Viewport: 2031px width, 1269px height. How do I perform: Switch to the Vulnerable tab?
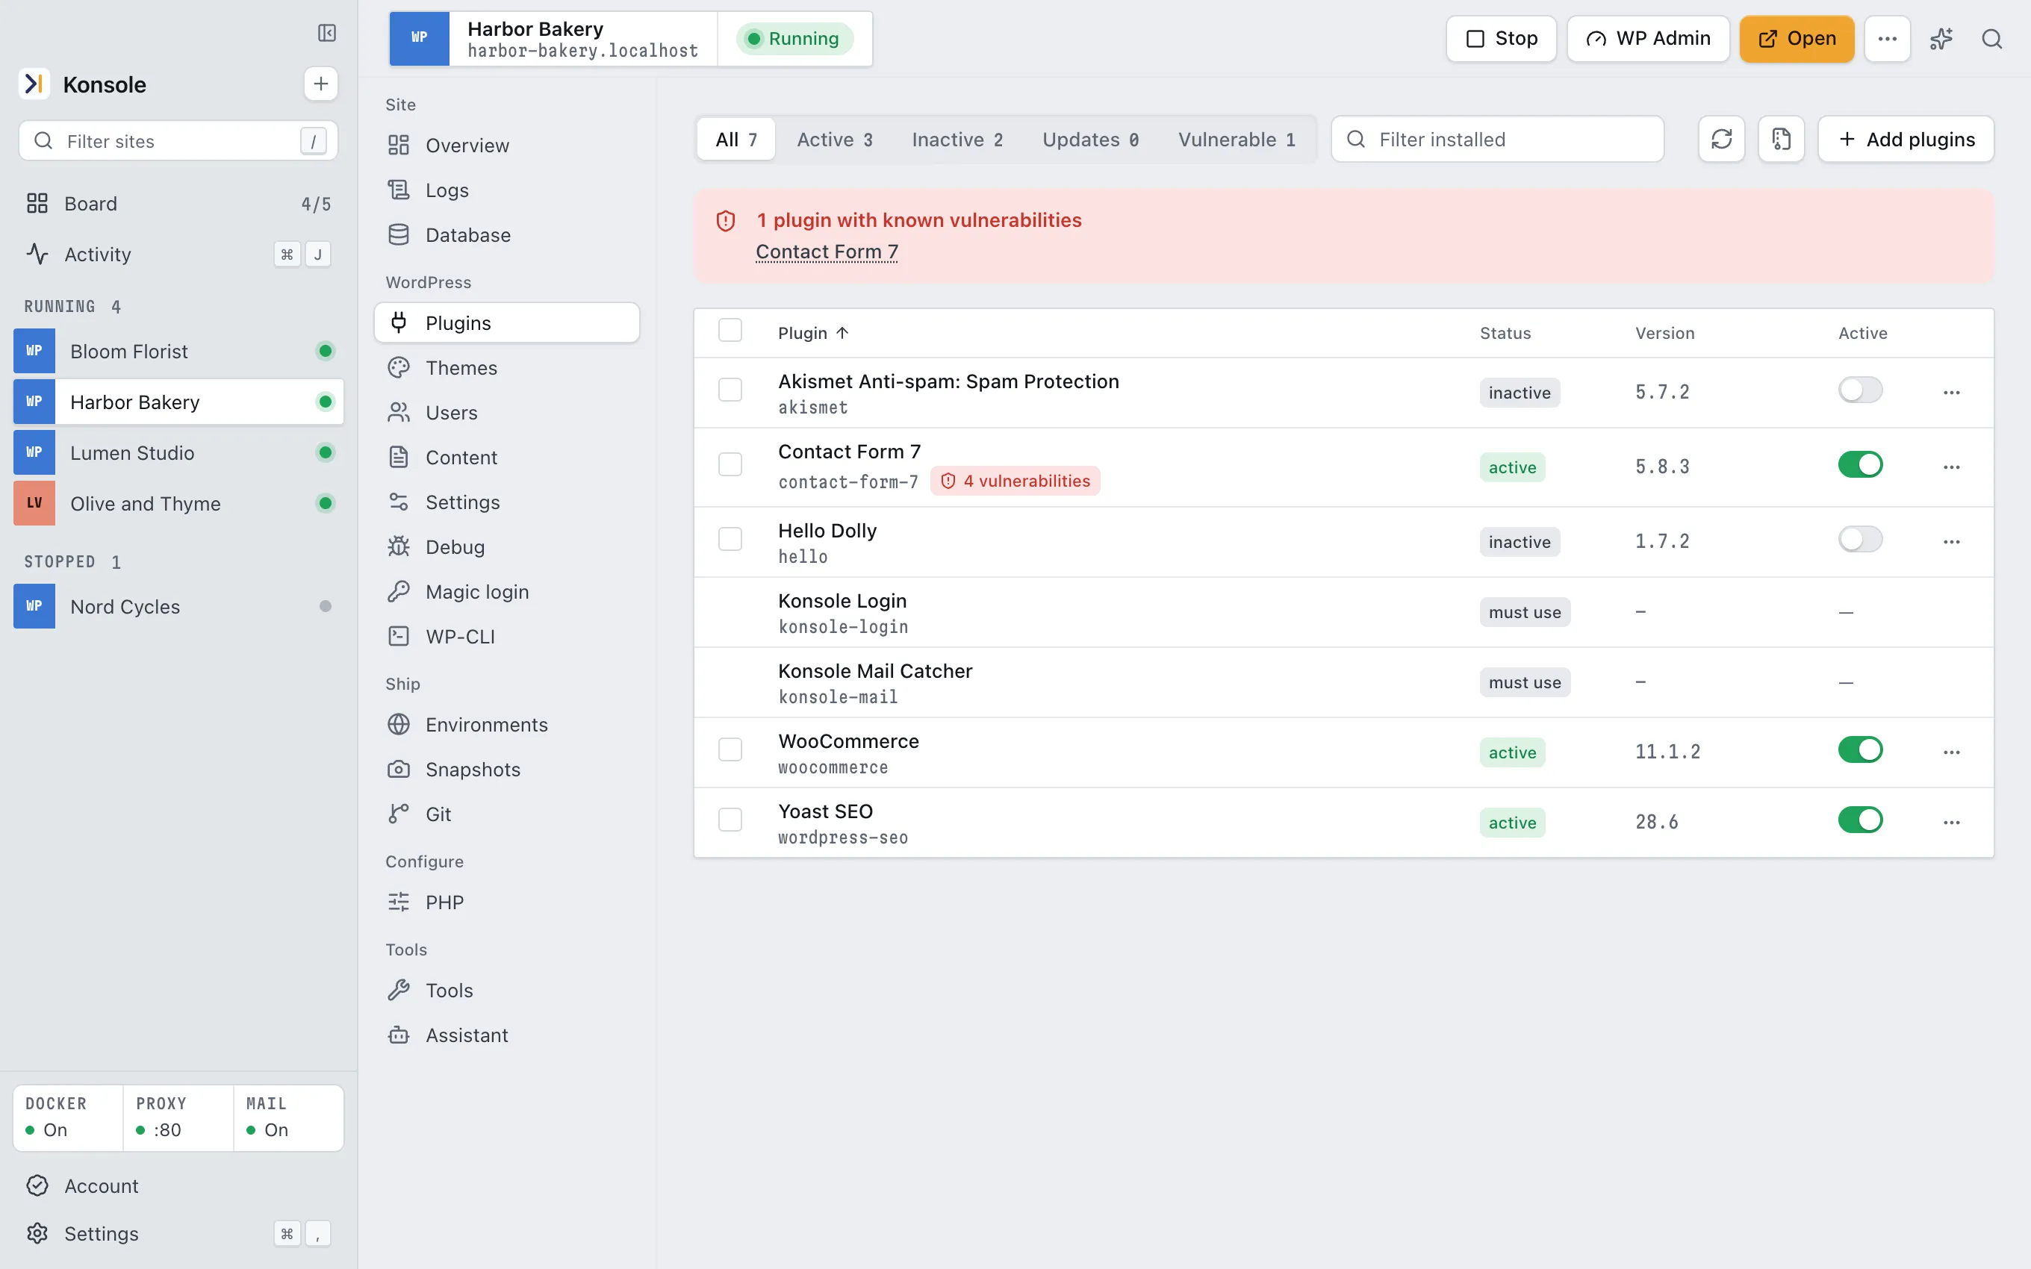click(1237, 140)
